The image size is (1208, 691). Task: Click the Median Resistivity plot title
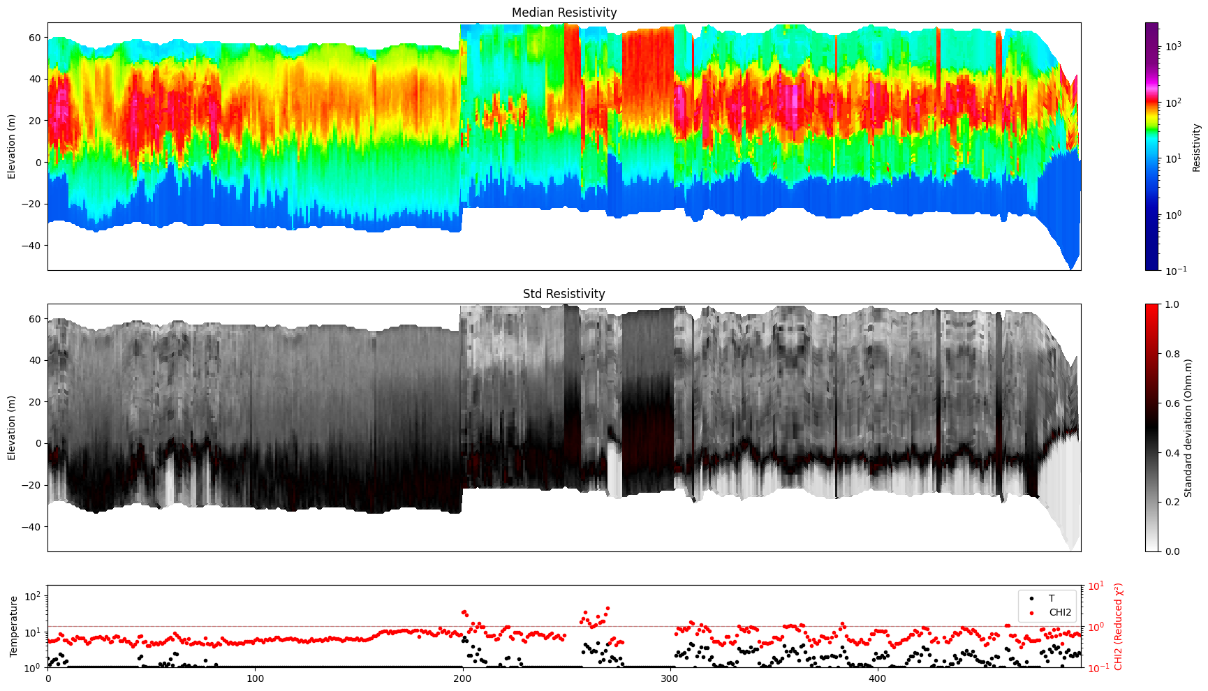[x=564, y=13]
